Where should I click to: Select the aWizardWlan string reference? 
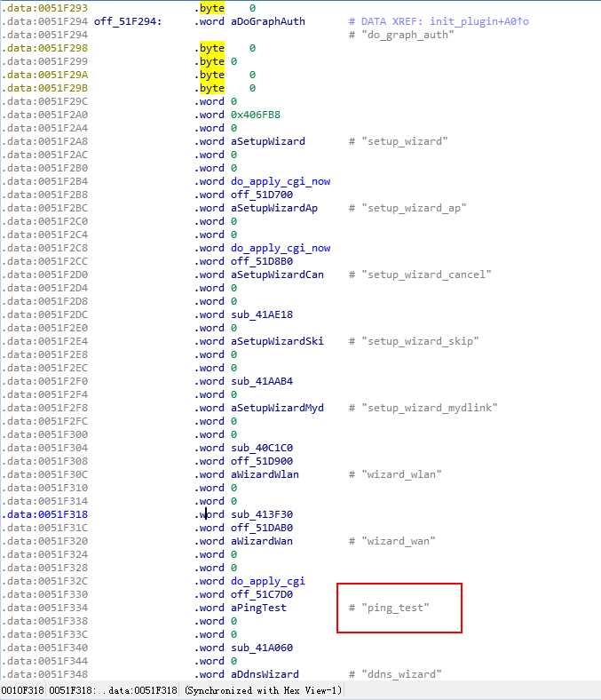264,474
